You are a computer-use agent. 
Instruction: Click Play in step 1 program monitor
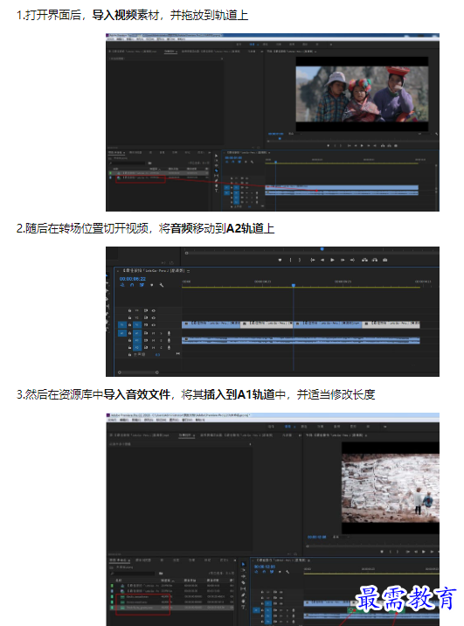click(x=362, y=146)
